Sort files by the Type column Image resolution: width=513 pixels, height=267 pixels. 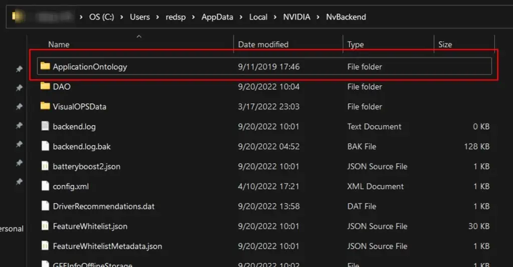pyautogui.click(x=356, y=44)
